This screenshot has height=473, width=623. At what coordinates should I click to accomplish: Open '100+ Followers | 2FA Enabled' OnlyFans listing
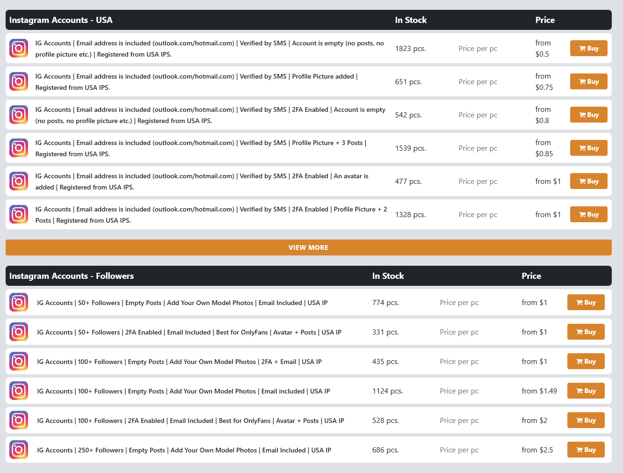point(191,421)
